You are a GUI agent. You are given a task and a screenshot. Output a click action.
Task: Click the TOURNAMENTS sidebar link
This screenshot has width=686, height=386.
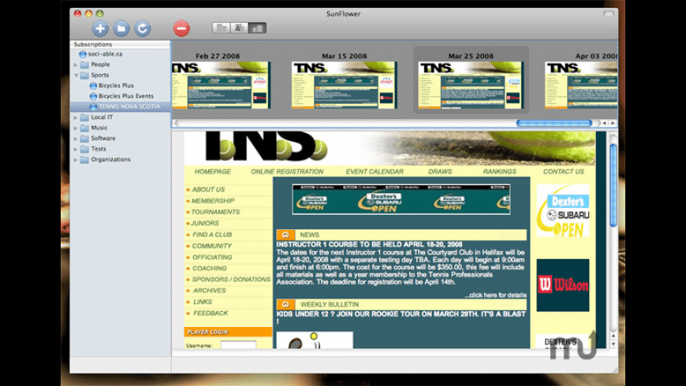(216, 212)
